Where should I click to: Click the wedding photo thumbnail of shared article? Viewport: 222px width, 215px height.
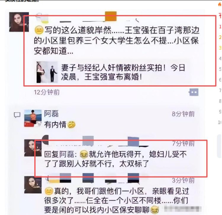coord(47,72)
